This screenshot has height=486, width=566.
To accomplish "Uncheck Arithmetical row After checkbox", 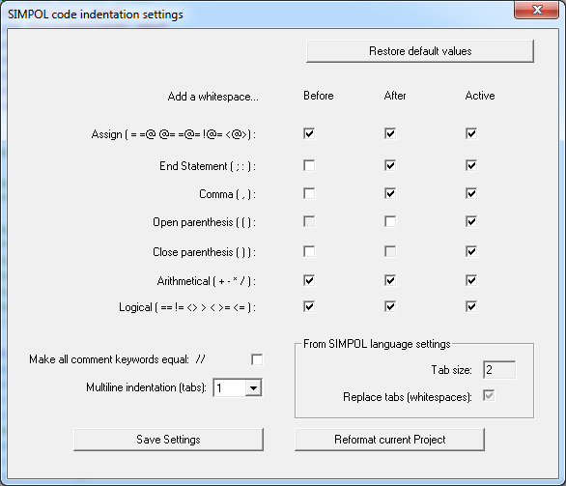I will click(x=390, y=280).
